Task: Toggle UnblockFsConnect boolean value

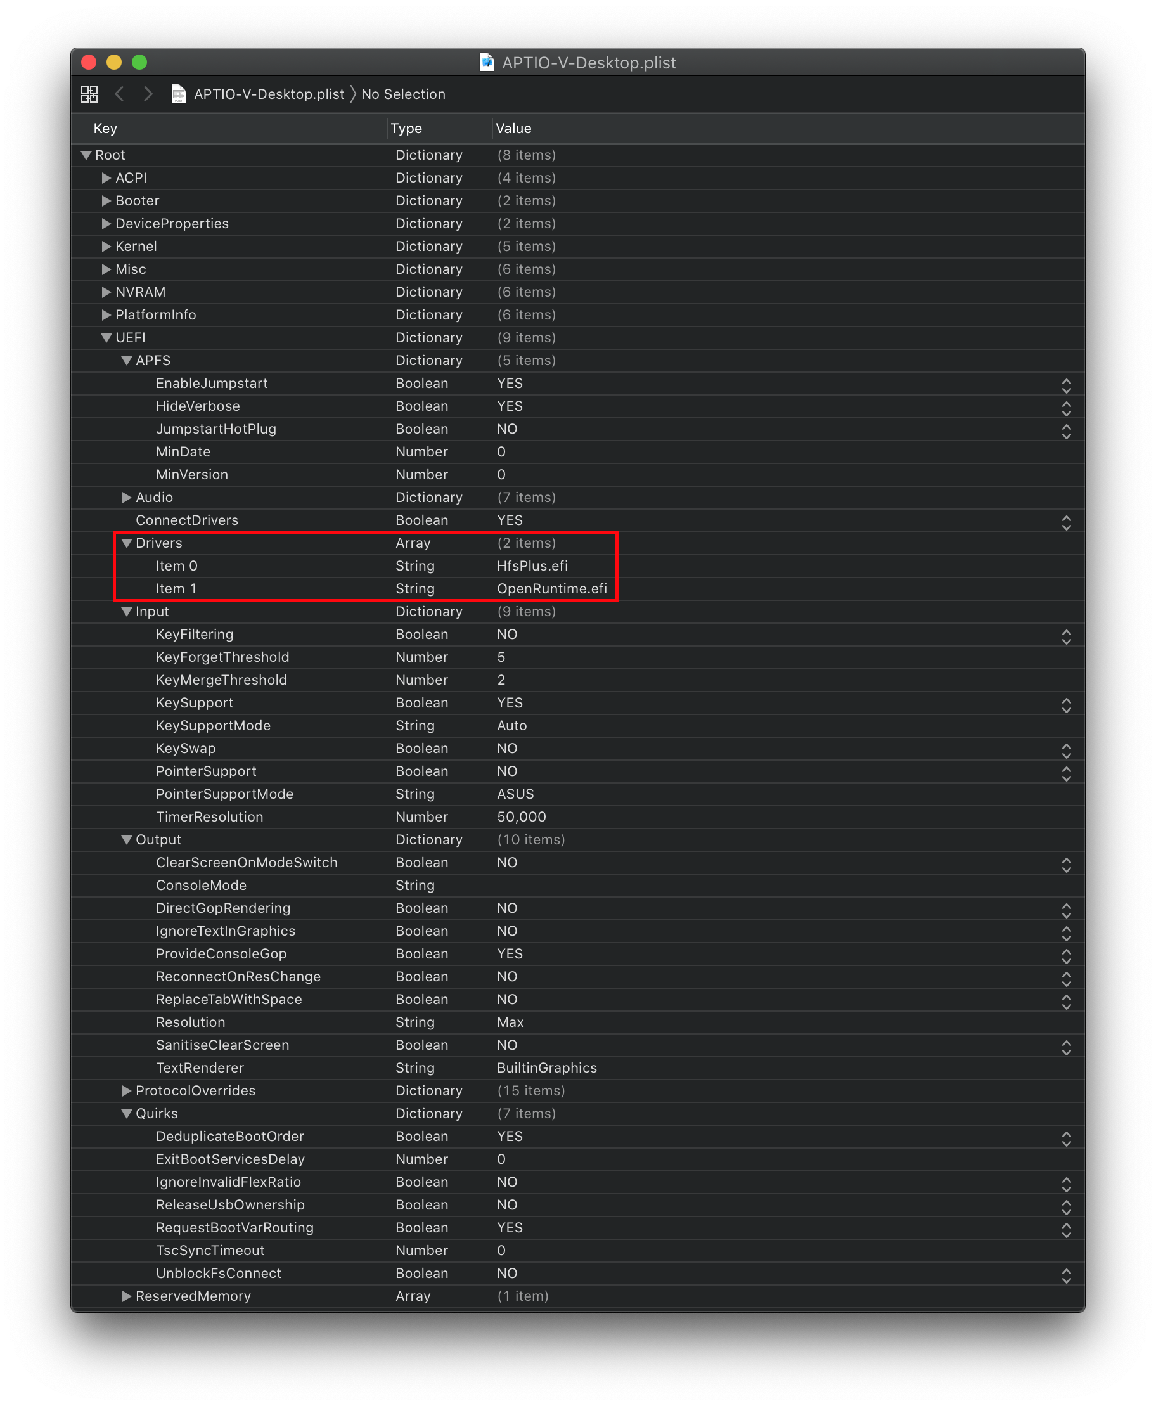Action: [1065, 1274]
